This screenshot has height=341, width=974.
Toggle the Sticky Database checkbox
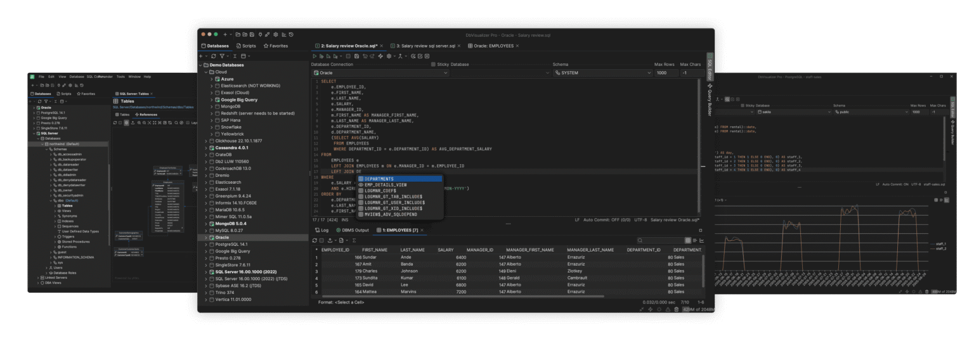click(x=433, y=65)
